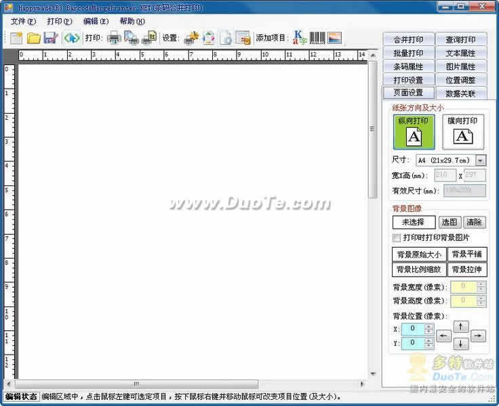Switch to 批量打印 tab
Screen dimensions: 499x406
409,53
